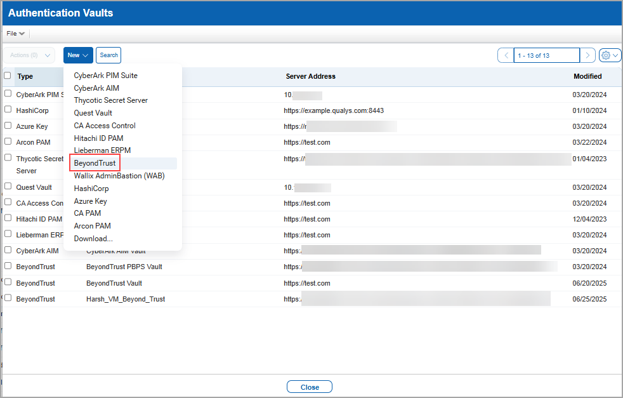Click the next page arrow
623x398 pixels.
click(587, 55)
